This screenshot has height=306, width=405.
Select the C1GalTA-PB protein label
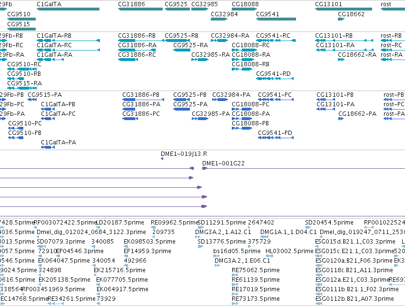(58, 104)
